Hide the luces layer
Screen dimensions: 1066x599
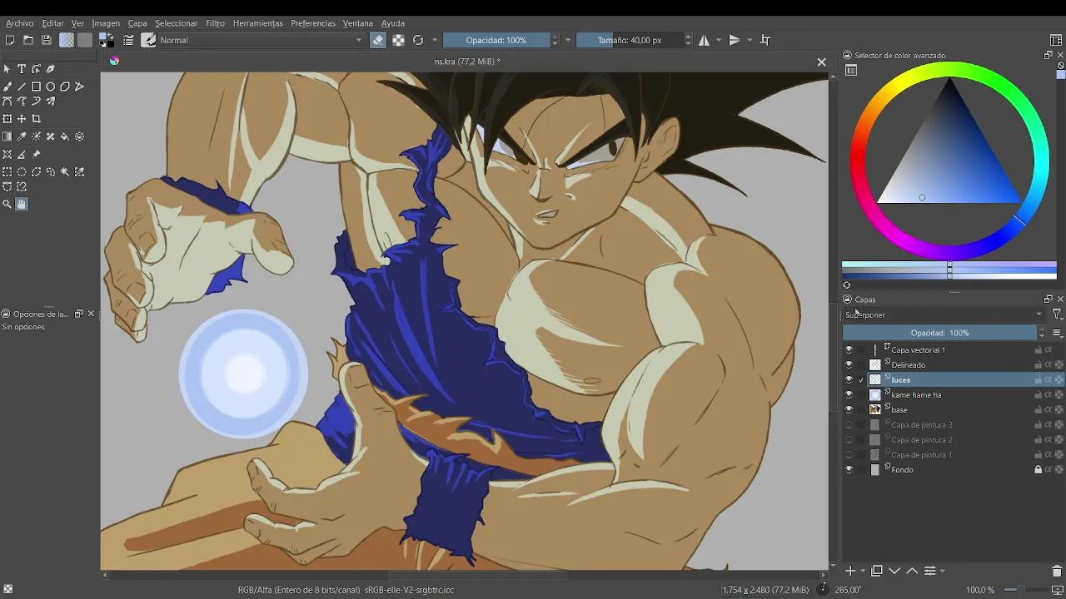pos(849,379)
